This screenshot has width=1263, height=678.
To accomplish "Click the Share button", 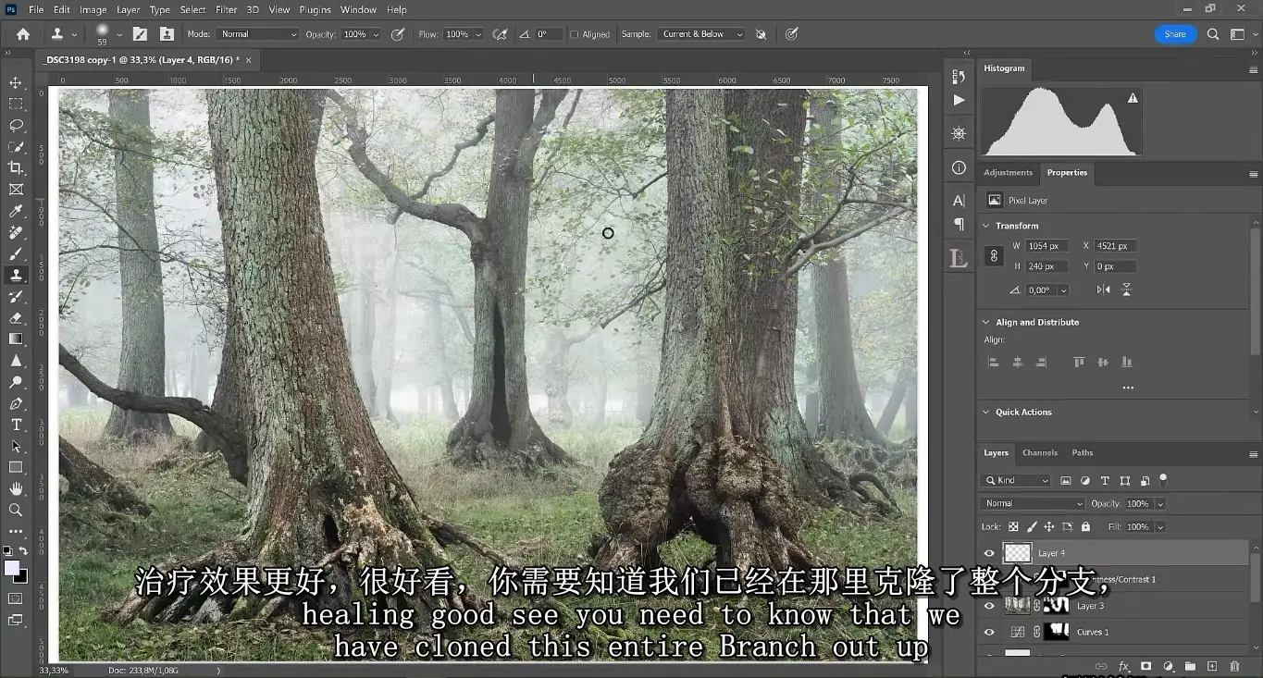I will point(1175,34).
